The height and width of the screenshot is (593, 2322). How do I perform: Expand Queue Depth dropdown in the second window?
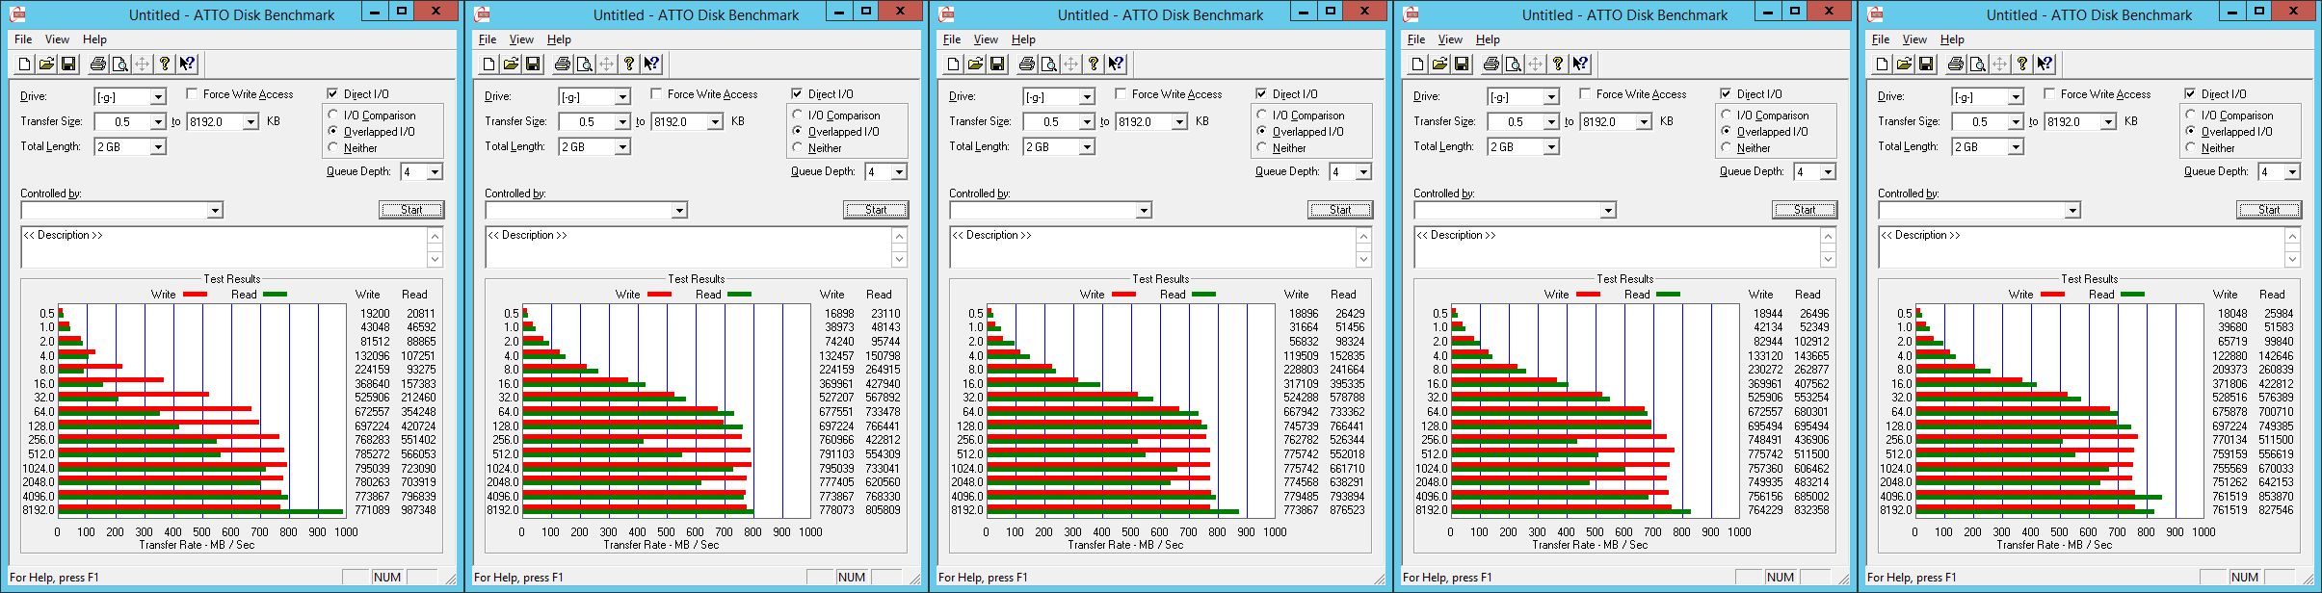899,172
